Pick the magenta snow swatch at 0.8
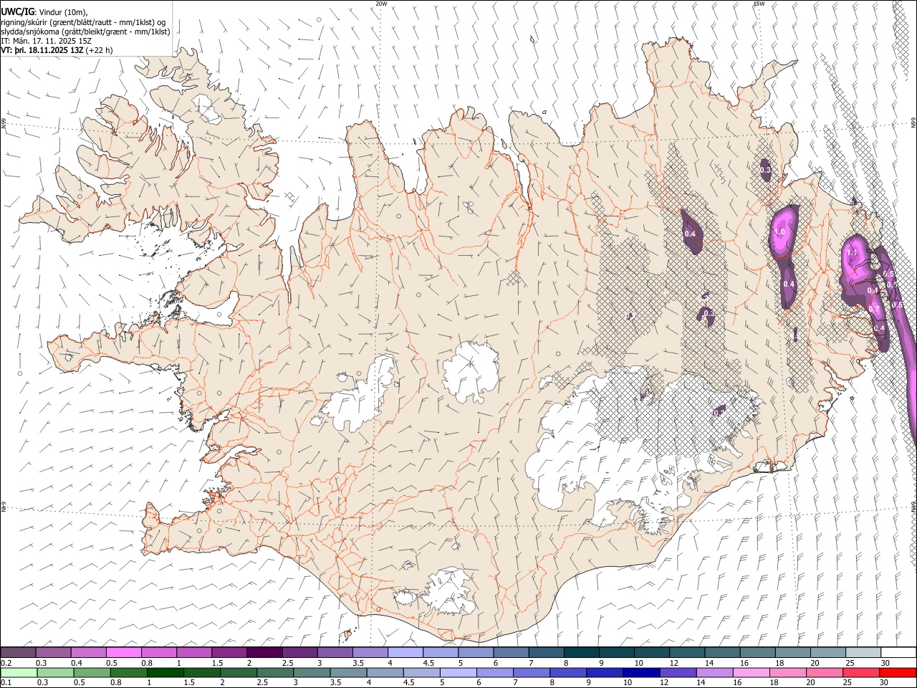917x688 pixels. click(x=158, y=652)
